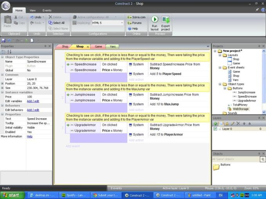Collapse the Instance variables section

click(2, 92)
